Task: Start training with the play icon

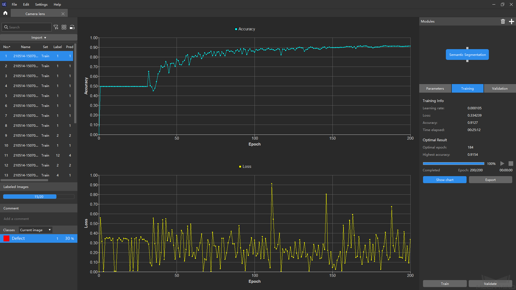Action: pyautogui.click(x=502, y=164)
